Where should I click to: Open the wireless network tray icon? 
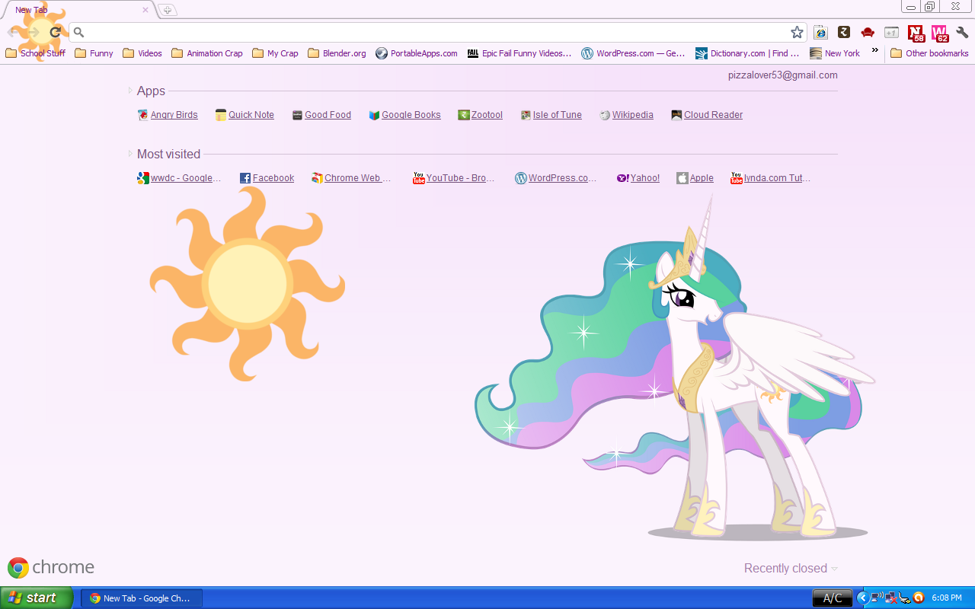[877, 598]
